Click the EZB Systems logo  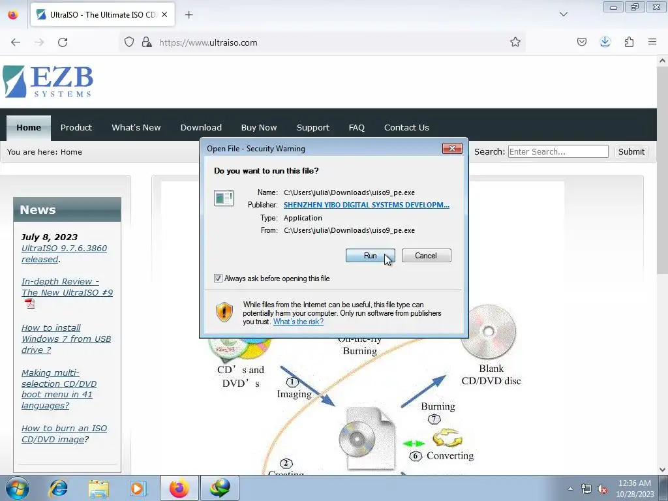click(x=48, y=82)
